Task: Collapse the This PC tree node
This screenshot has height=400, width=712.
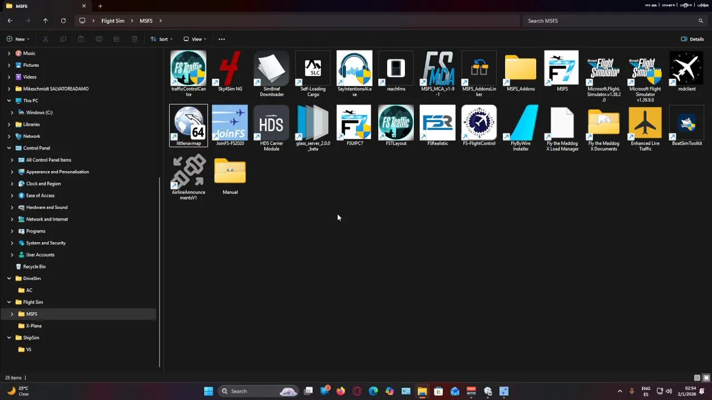Action: click(9, 101)
